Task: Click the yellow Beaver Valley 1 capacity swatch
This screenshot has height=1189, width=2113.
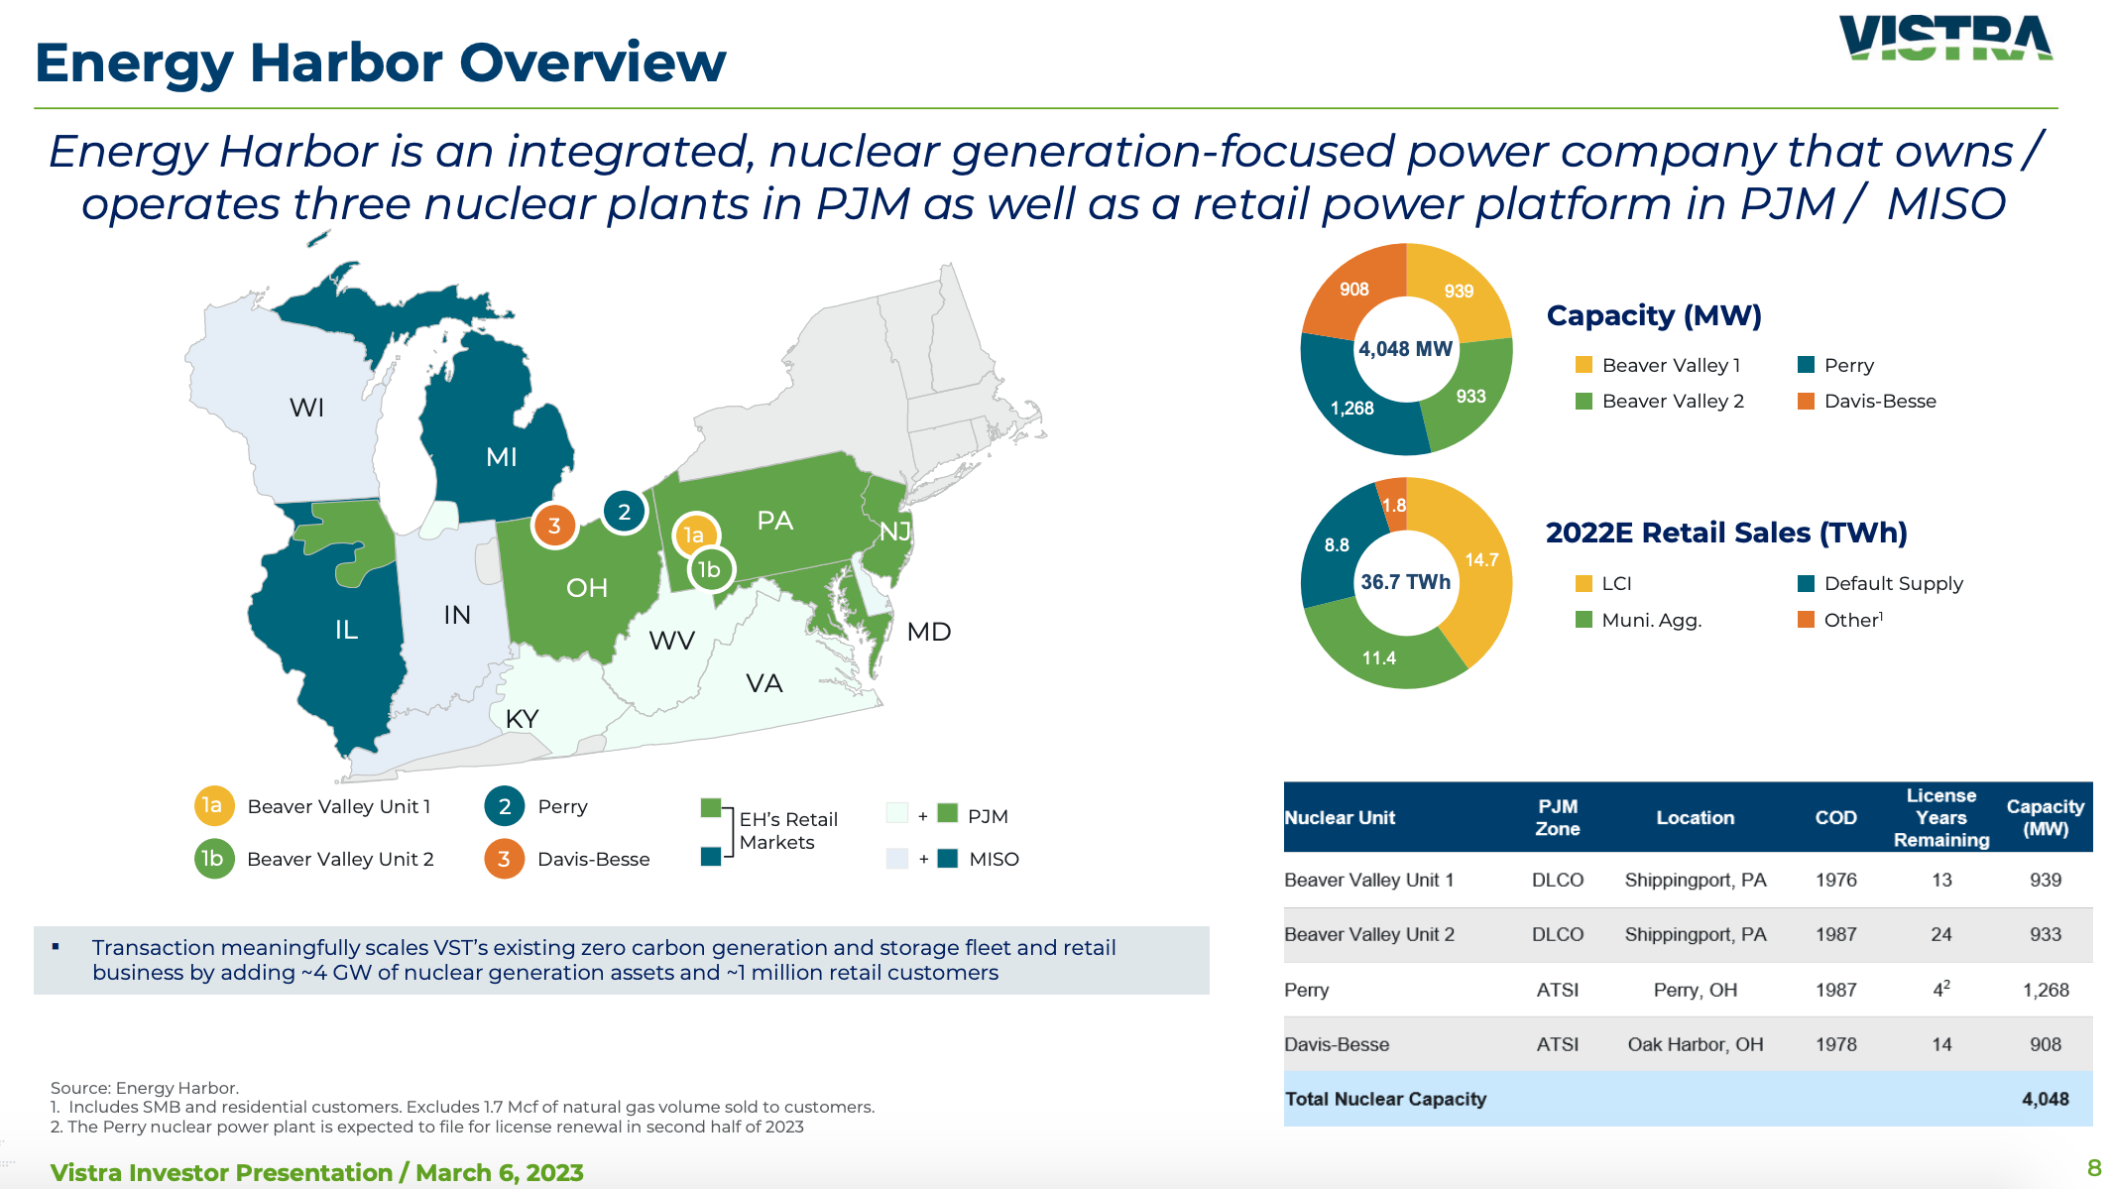Action: (1584, 365)
